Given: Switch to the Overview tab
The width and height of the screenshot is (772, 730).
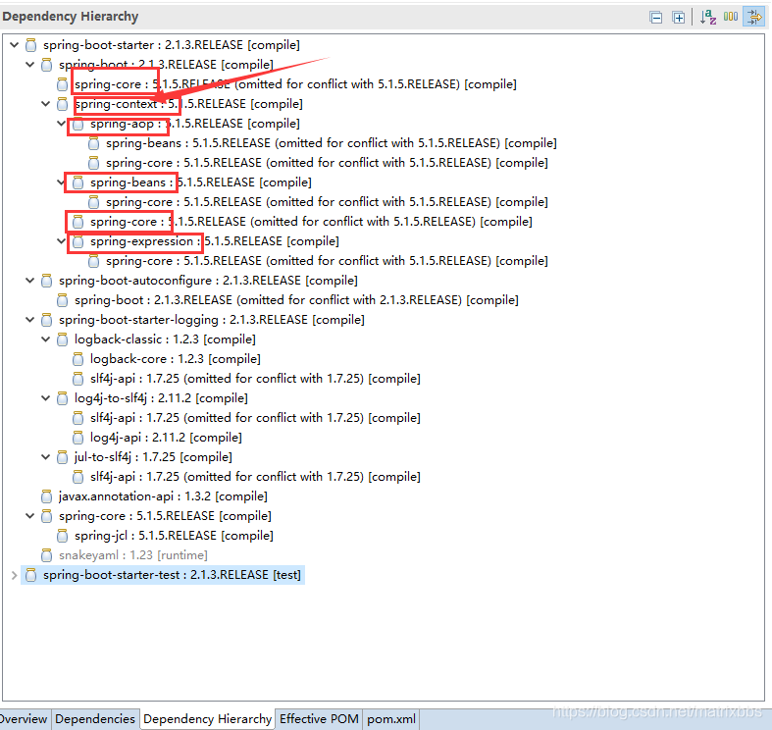Looking at the screenshot, I should tap(25, 719).
